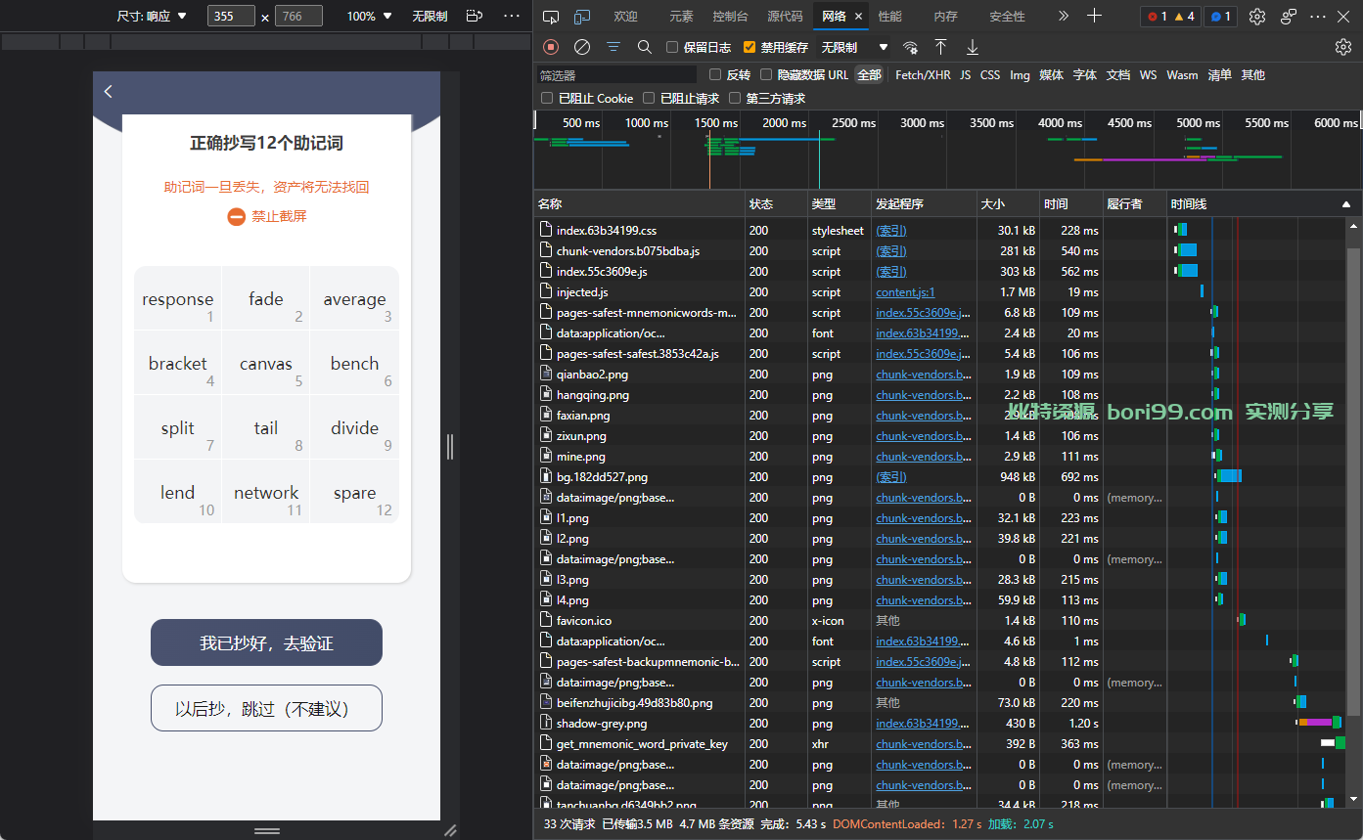
Task: Click the device viewport side resize handle
Action: coord(450,446)
